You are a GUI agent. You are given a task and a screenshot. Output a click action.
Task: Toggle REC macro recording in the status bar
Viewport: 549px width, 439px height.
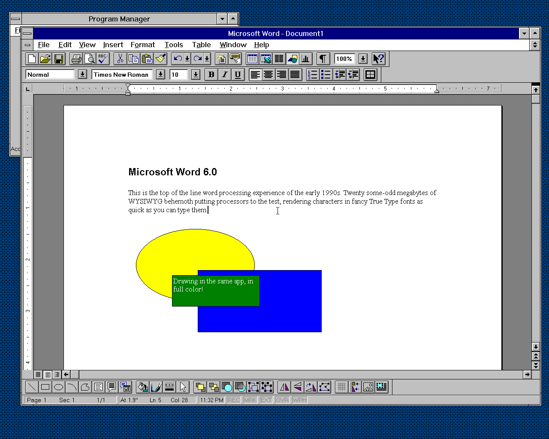(234, 400)
